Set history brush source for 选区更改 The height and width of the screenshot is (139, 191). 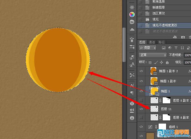click(140, 13)
